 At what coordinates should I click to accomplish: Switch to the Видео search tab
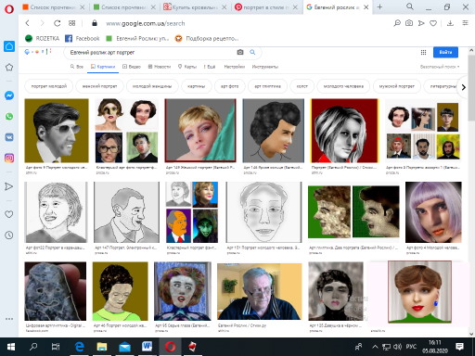click(132, 67)
